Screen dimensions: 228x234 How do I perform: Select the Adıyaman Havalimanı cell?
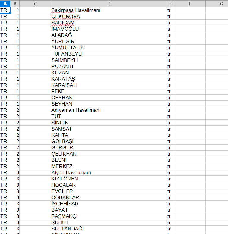pyautogui.click(x=109, y=110)
